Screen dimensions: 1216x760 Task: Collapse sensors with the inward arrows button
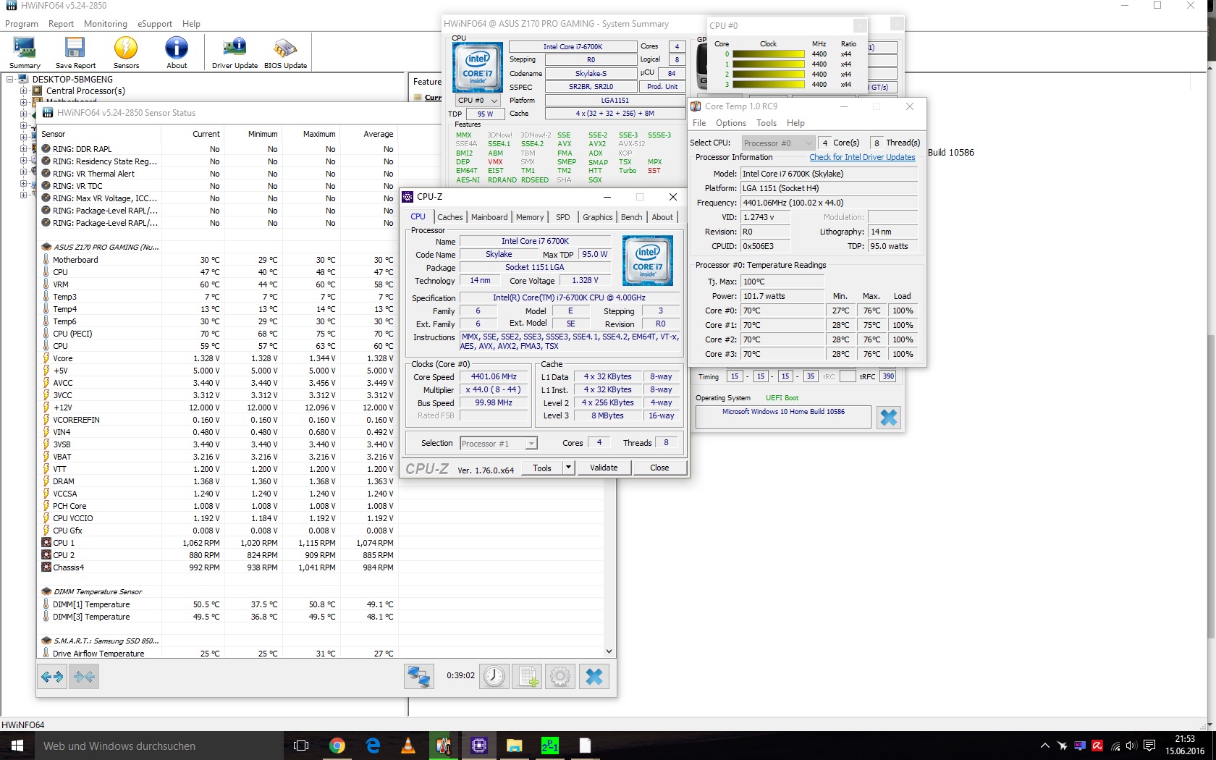click(x=84, y=677)
